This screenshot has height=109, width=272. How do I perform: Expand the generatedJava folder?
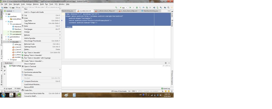pos(6,37)
